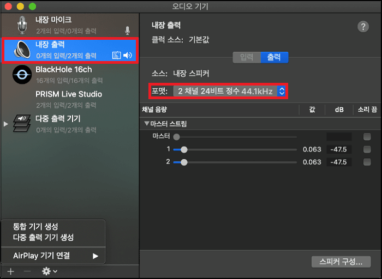382x279 pixels.
Task: Switch to the 입력 tab
Action: tap(247, 57)
